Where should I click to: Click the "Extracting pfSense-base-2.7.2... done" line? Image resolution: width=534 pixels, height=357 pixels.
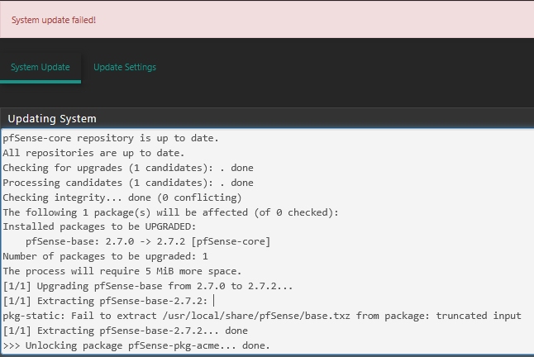126,331
